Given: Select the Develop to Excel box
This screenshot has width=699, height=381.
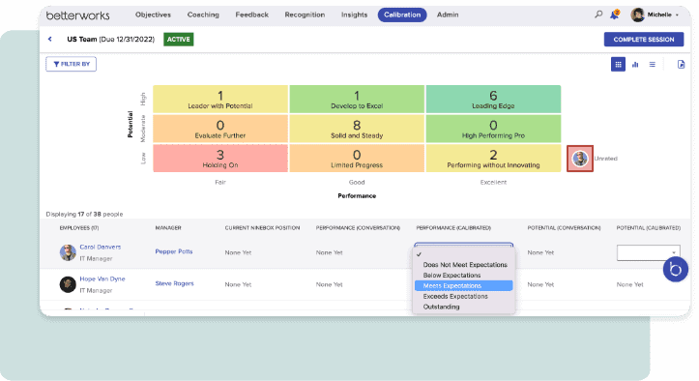Looking at the screenshot, I should (x=357, y=99).
